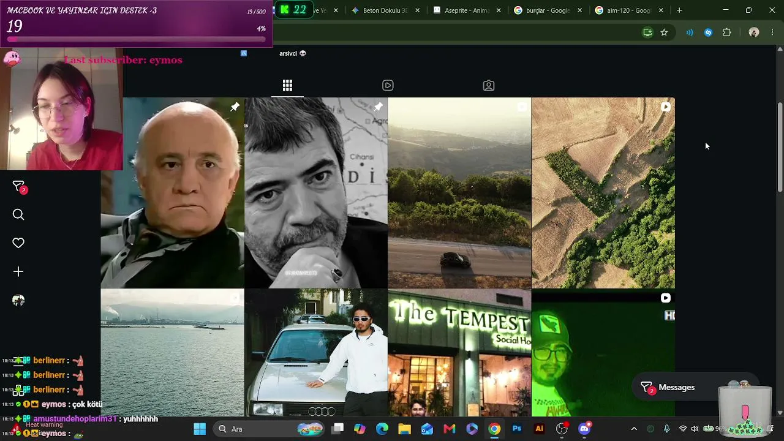Open Discord from the taskbar
This screenshot has height=441, width=784.
pyautogui.click(x=584, y=429)
